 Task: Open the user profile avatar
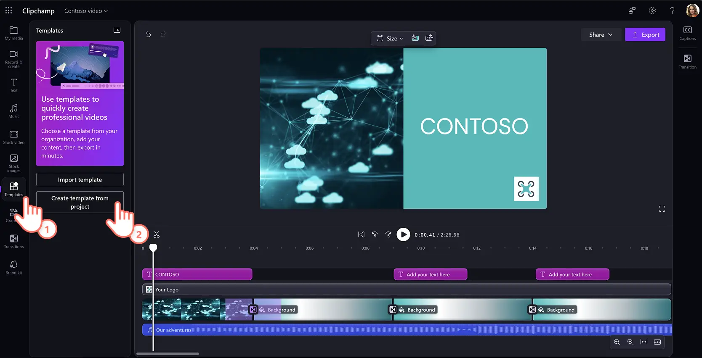click(x=692, y=11)
